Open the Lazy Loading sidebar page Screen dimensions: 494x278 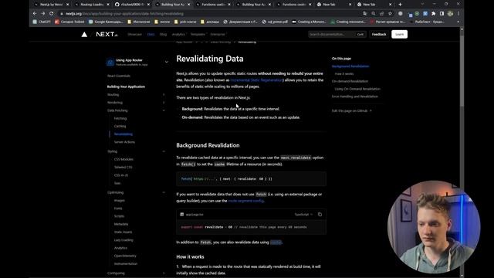(x=123, y=240)
